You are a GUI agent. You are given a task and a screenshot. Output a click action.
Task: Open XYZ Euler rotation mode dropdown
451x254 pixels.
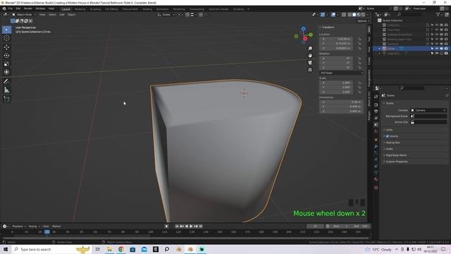click(341, 73)
